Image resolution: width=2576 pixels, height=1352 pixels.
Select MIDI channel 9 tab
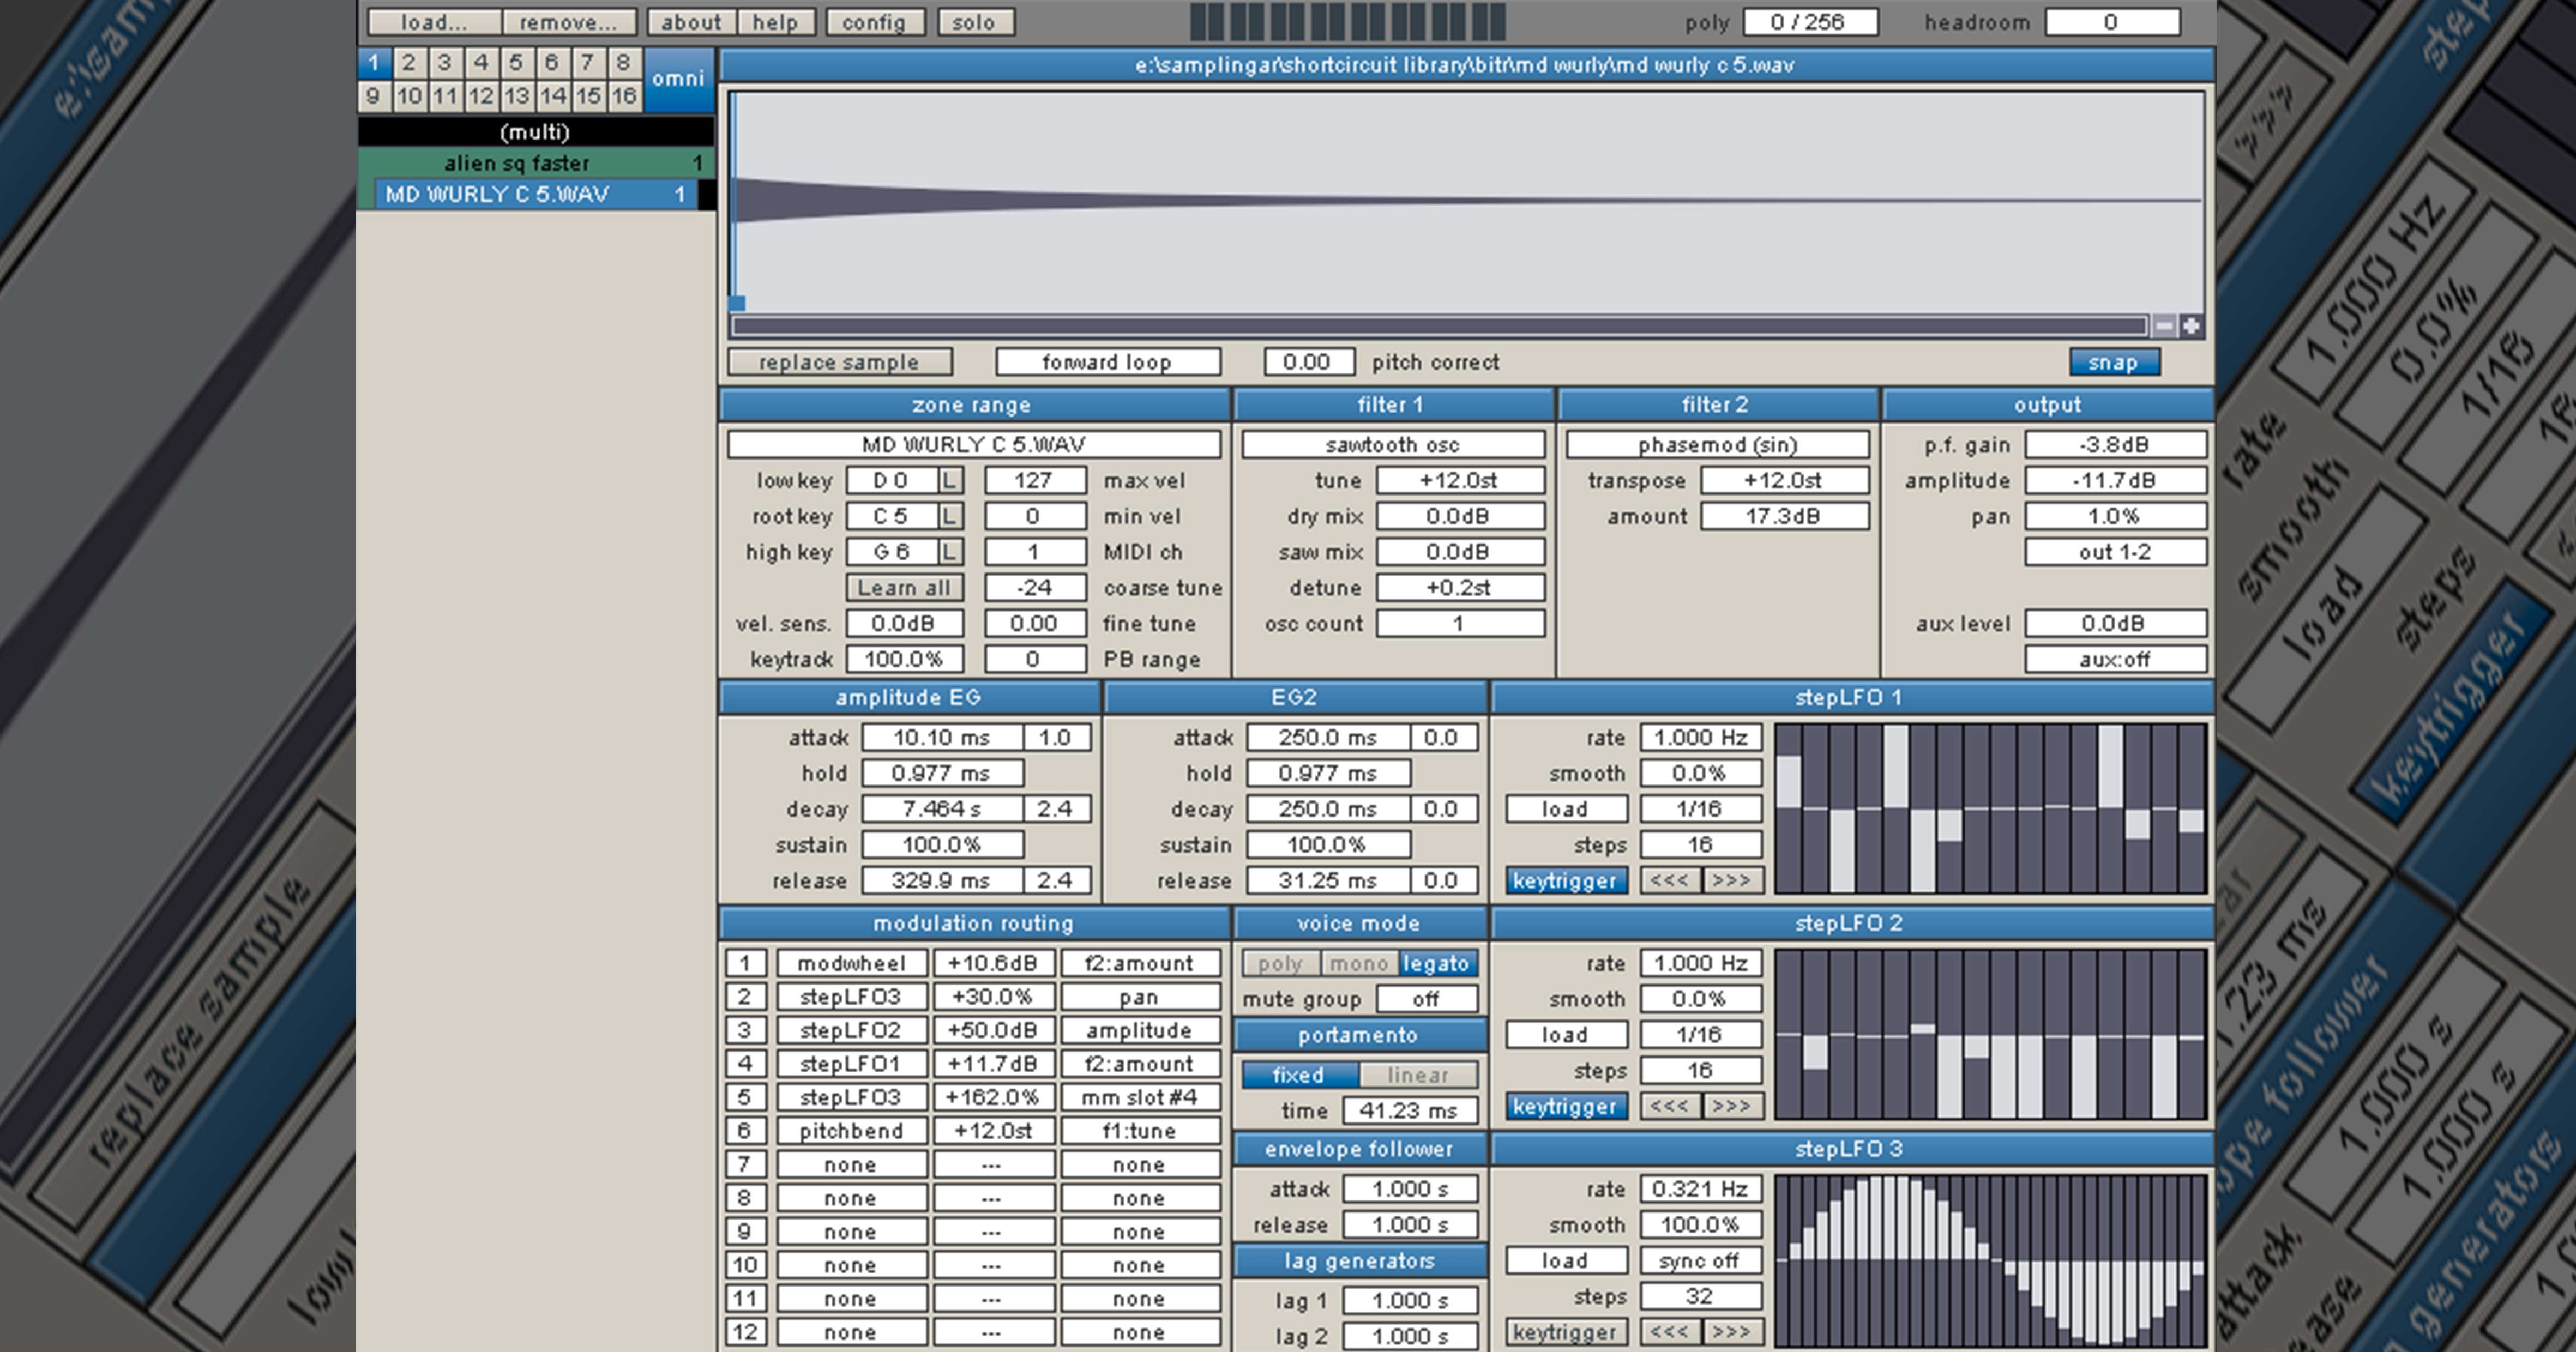tap(373, 96)
